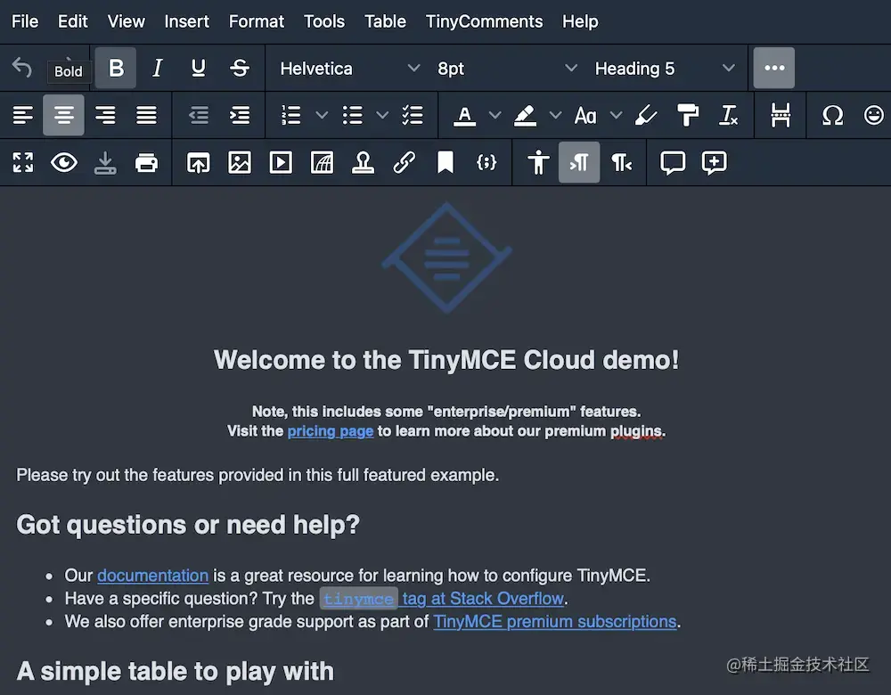Open the TinyComments menu
The width and height of the screenshot is (891, 695).
click(x=484, y=21)
